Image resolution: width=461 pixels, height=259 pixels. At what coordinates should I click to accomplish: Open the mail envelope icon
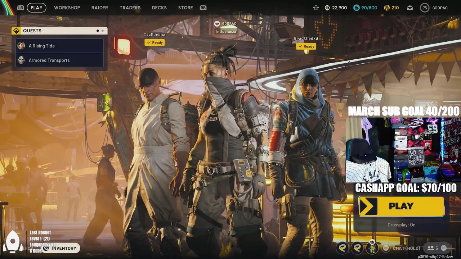point(410,8)
